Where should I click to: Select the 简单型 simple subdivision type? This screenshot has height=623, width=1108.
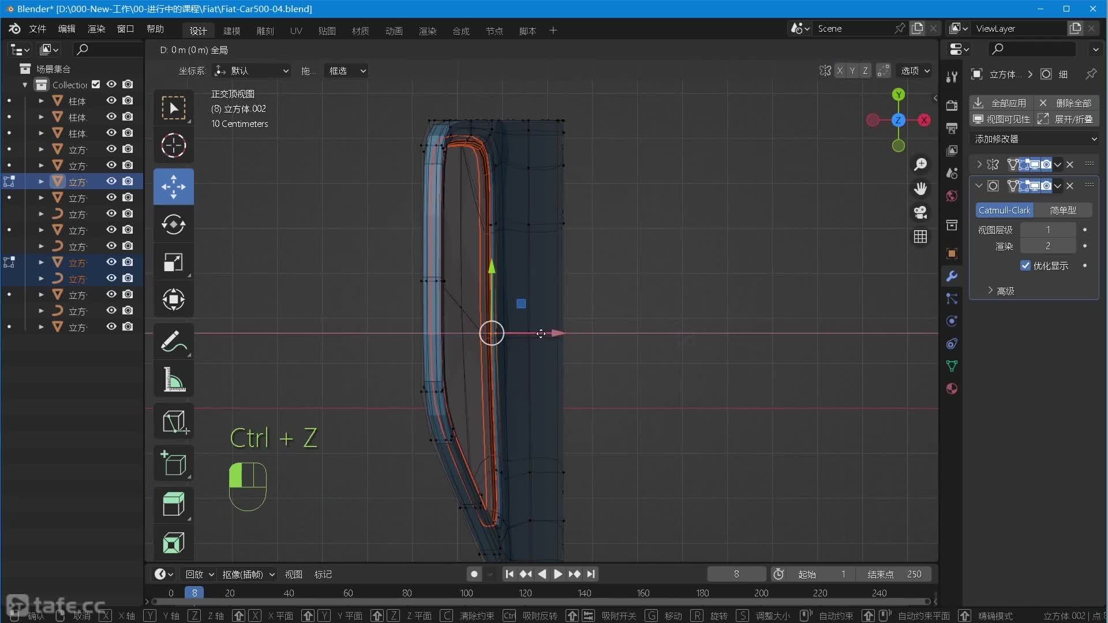(x=1062, y=211)
